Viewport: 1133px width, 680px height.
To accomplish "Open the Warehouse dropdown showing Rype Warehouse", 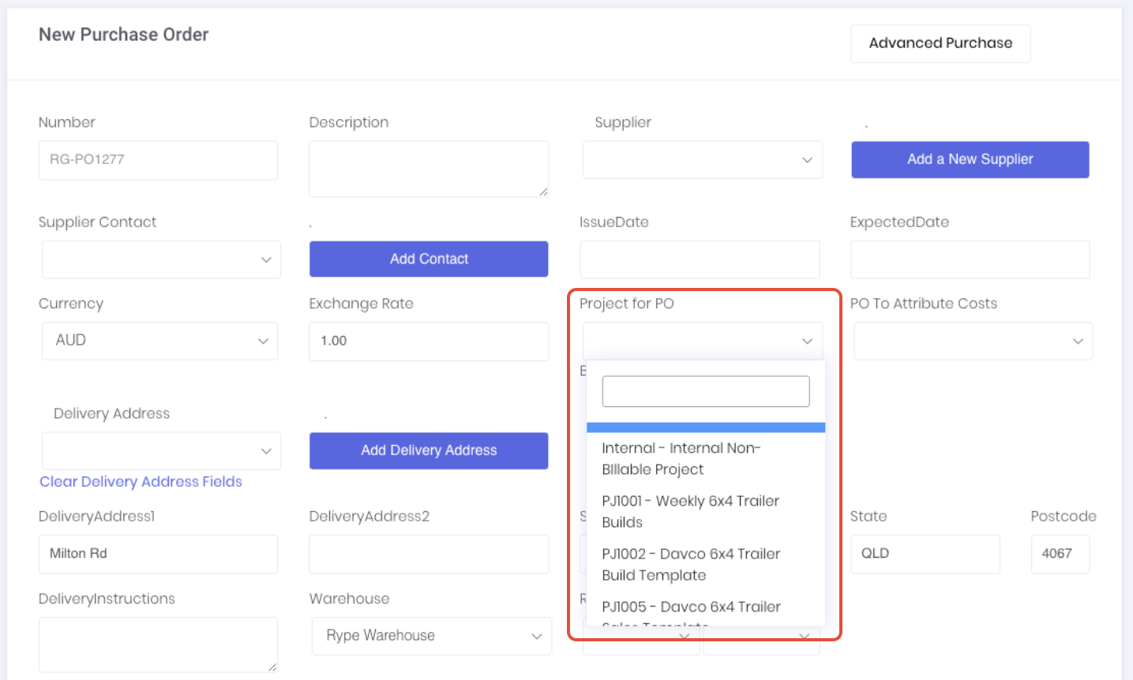I will (430, 636).
